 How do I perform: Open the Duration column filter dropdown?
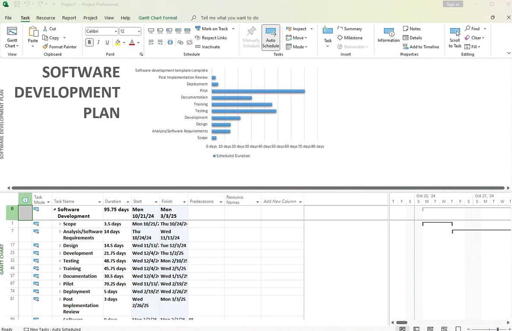click(x=128, y=202)
